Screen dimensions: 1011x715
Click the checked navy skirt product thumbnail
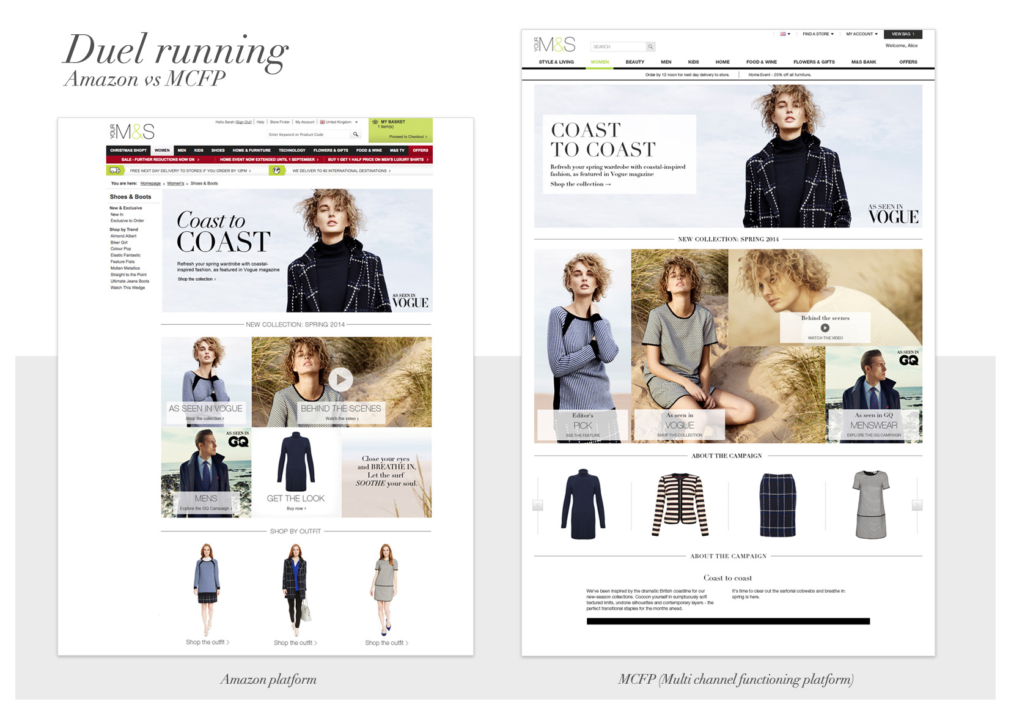(777, 505)
